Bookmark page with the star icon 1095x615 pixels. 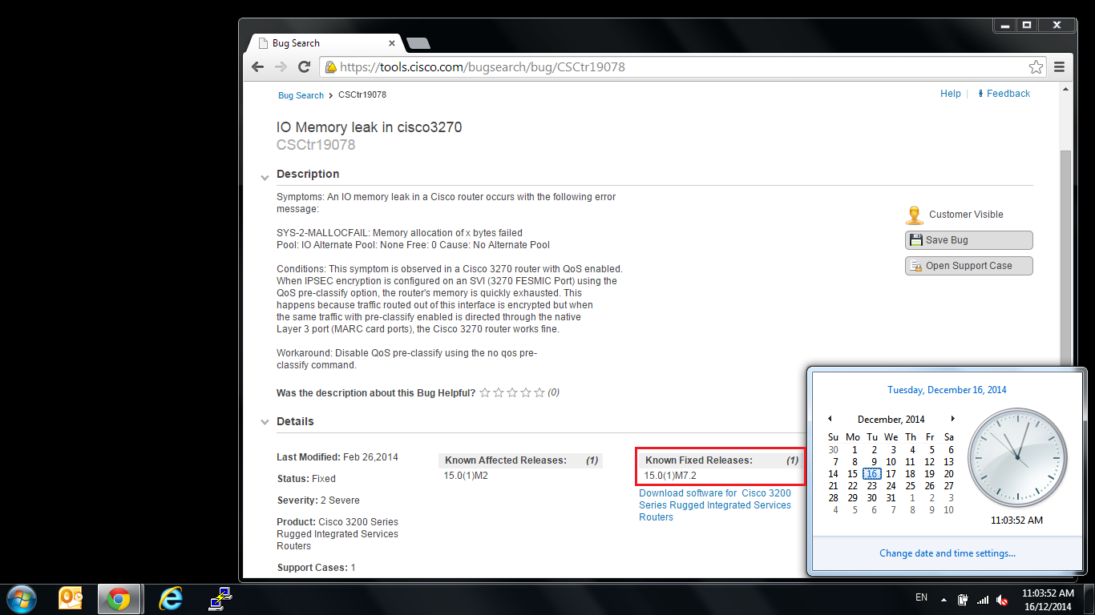[1036, 67]
